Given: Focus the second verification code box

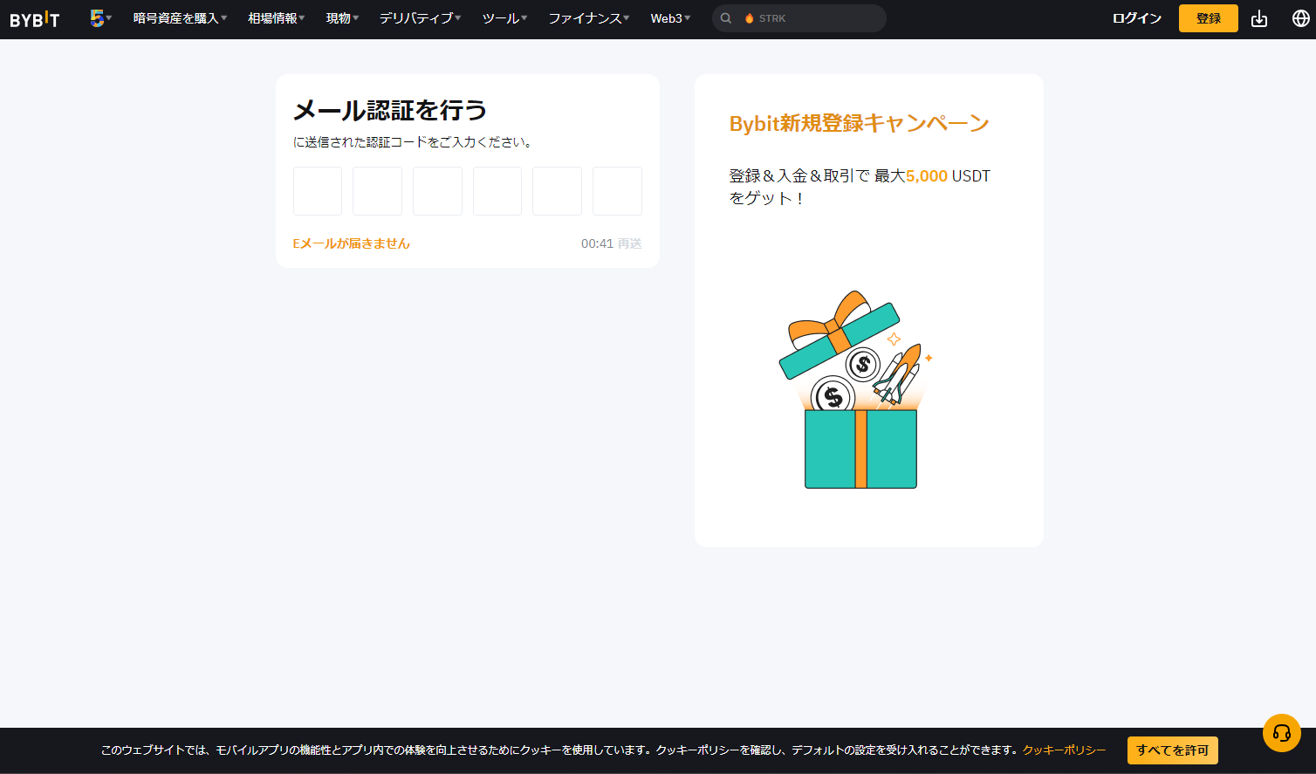Looking at the screenshot, I should point(377,191).
